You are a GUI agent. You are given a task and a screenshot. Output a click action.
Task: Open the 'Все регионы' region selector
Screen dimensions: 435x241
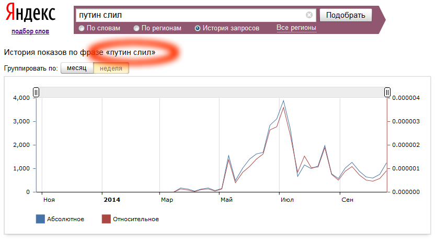coord(296,28)
